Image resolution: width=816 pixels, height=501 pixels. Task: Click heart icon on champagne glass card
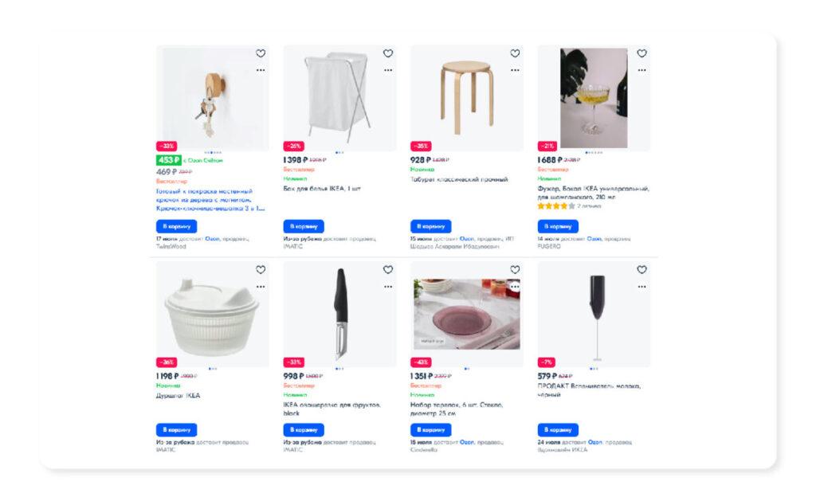tap(642, 53)
